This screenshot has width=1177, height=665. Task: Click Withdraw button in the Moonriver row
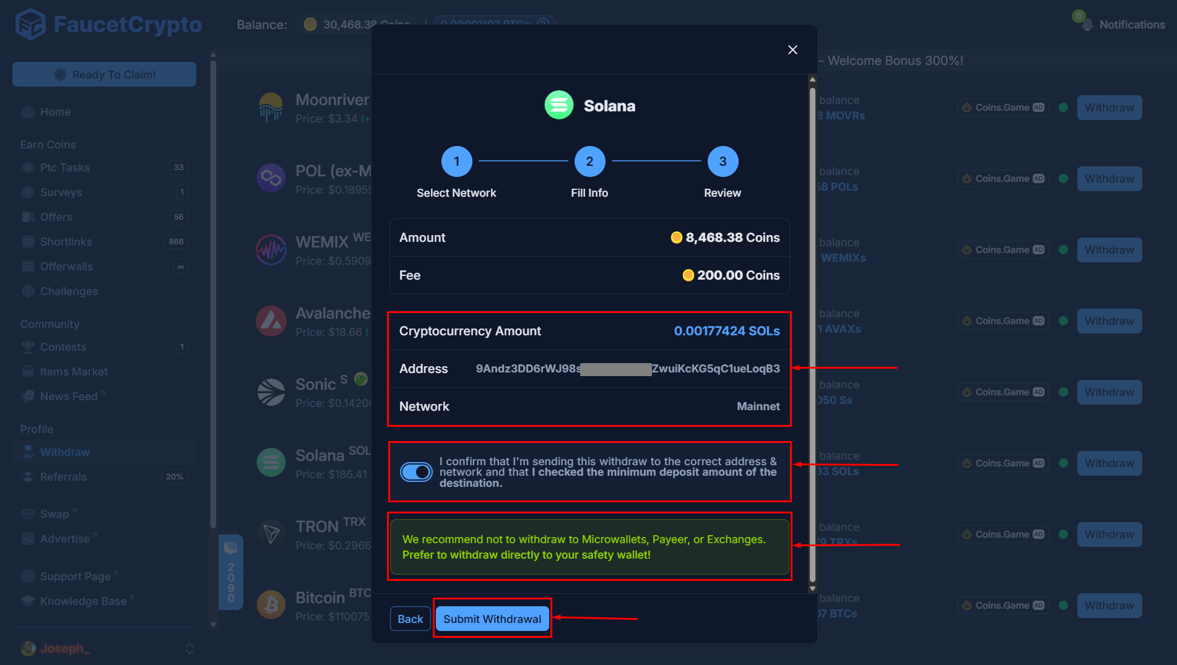tap(1110, 108)
